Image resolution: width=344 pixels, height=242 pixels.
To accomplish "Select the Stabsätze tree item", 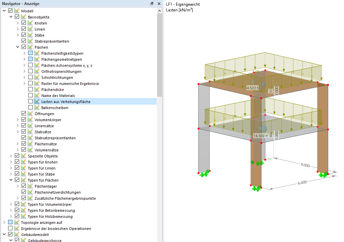I will click(43, 132).
